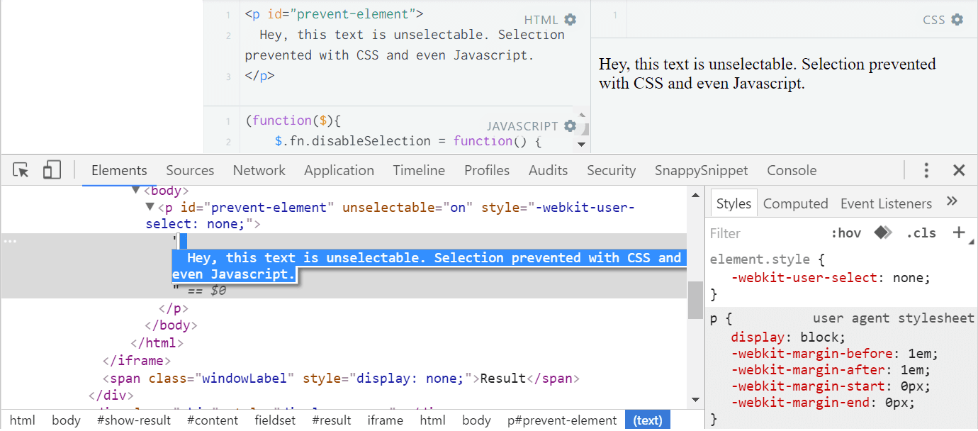
Task: Click the add new style rule plus icon
Action: click(x=959, y=233)
